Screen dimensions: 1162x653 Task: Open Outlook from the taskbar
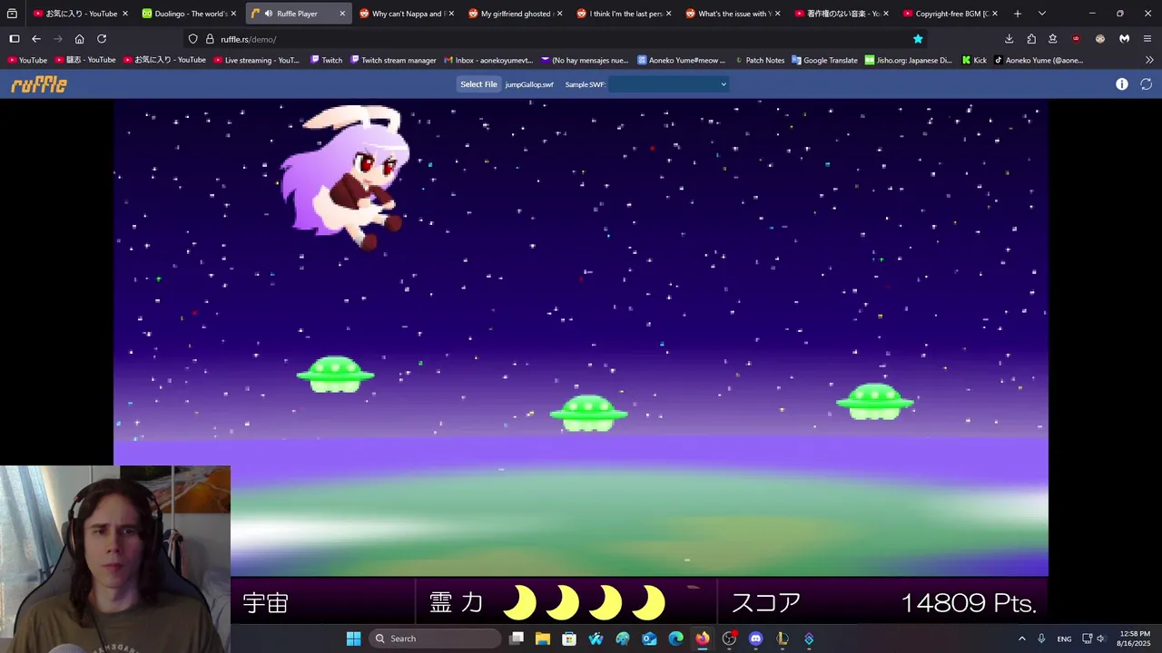(x=649, y=638)
